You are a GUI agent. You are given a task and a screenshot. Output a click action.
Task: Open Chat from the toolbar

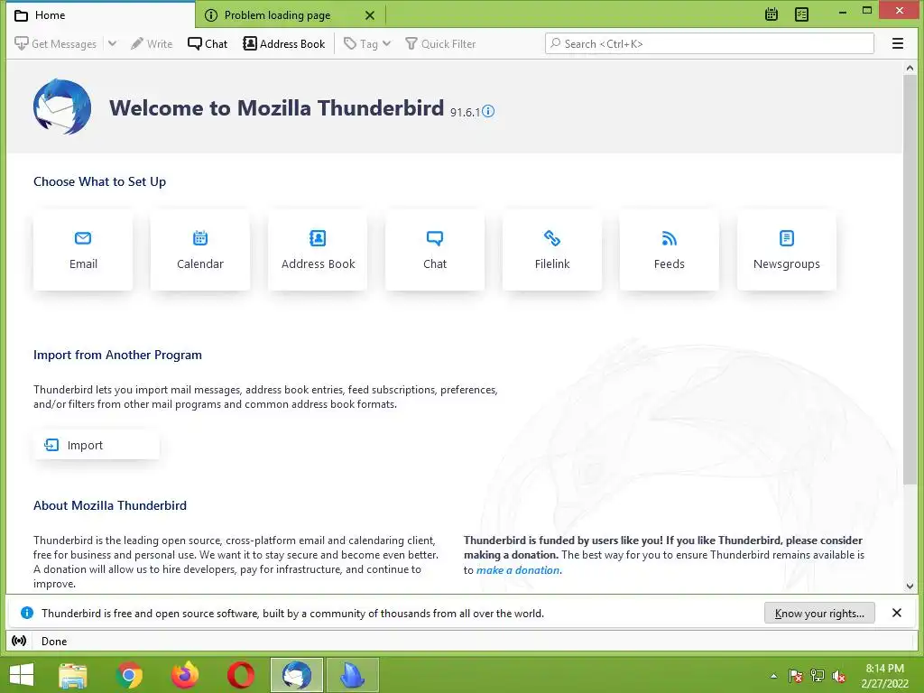tap(208, 43)
